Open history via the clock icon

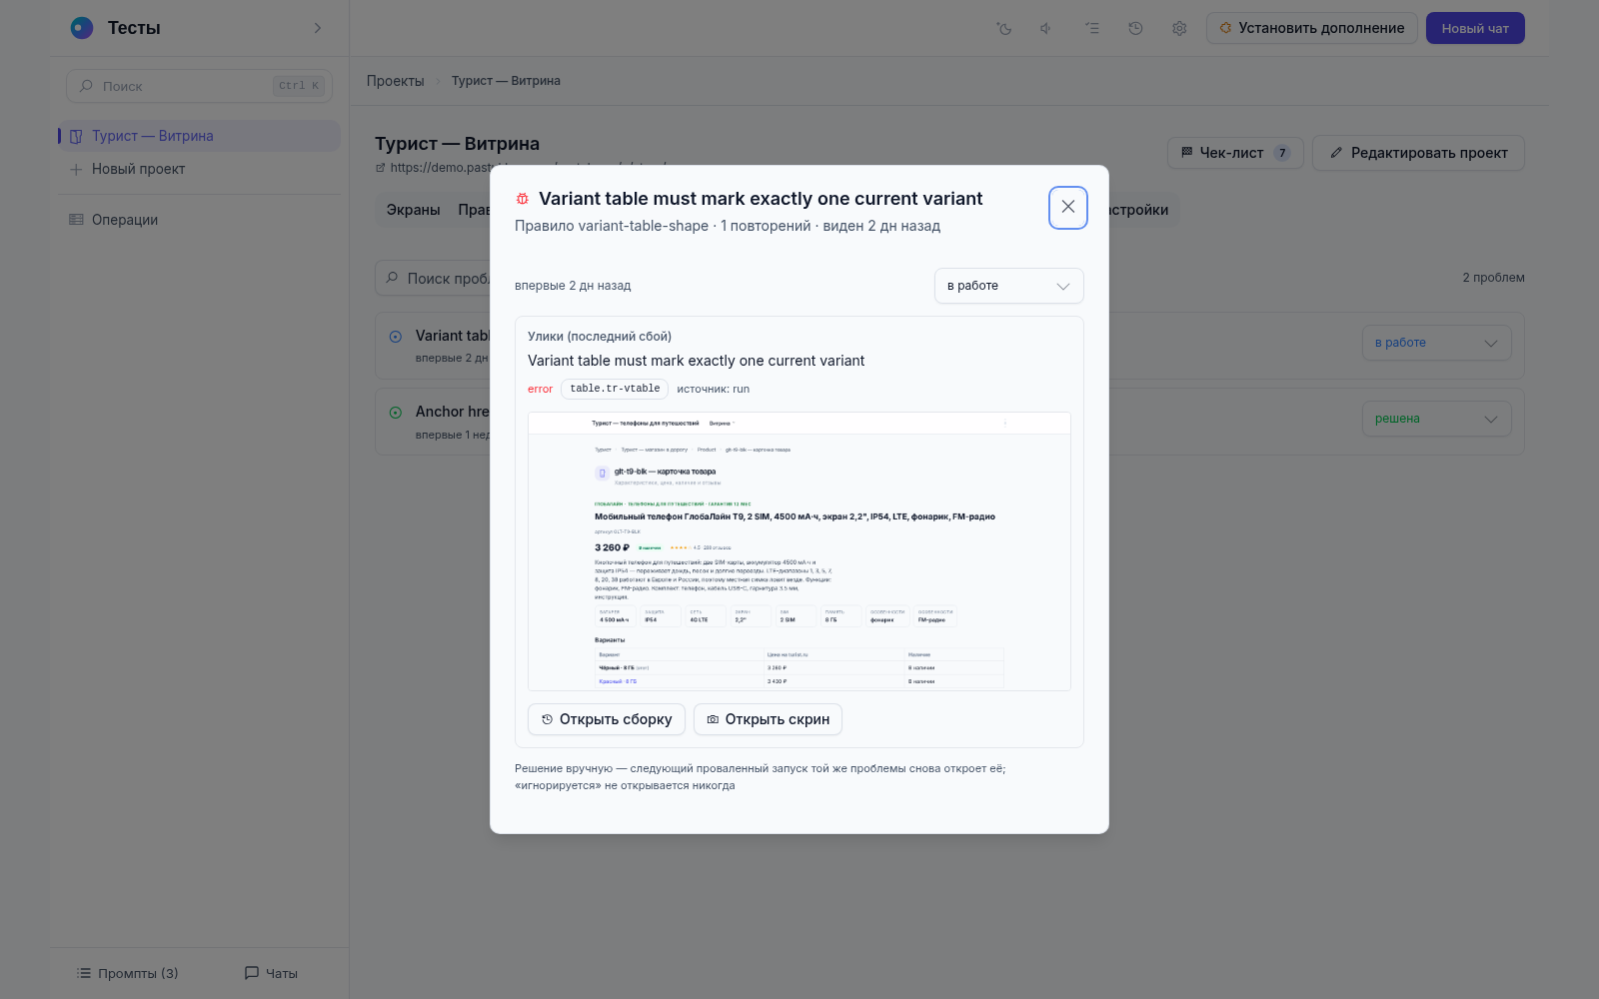tap(1135, 28)
